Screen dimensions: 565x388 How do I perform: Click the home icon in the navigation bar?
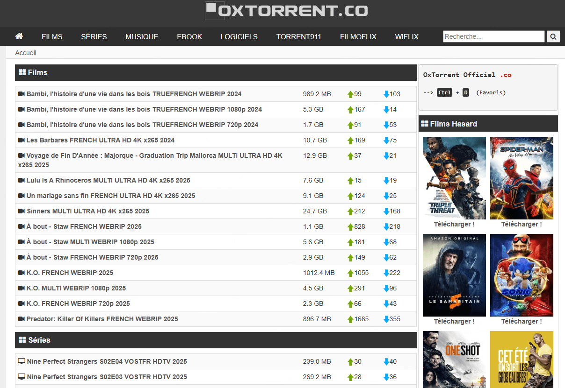tap(19, 36)
